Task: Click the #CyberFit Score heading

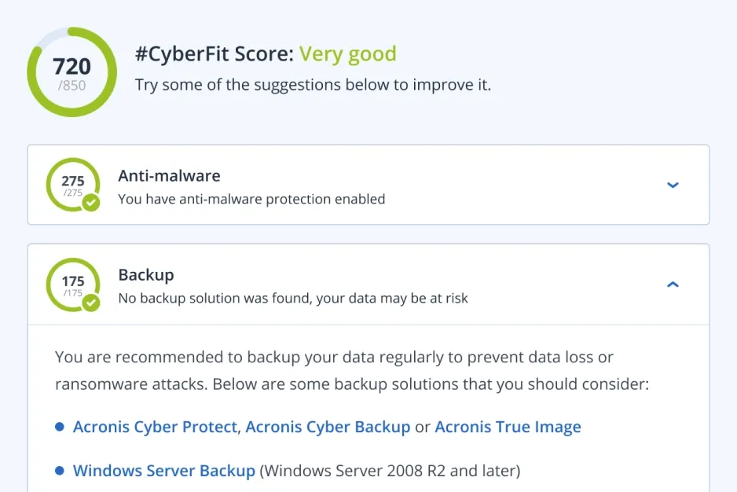Action: coord(214,54)
